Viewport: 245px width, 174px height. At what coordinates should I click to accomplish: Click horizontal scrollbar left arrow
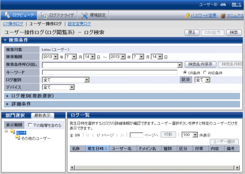[72, 168]
